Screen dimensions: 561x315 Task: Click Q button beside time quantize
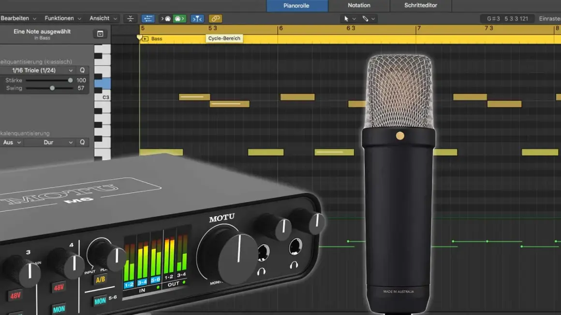[82, 70]
